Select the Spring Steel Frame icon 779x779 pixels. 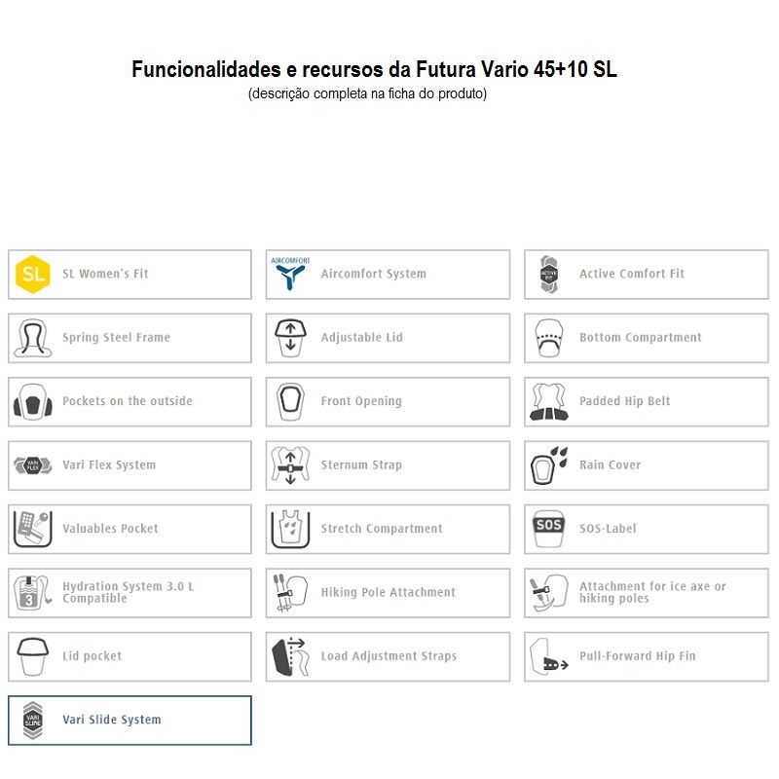click(33, 338)
